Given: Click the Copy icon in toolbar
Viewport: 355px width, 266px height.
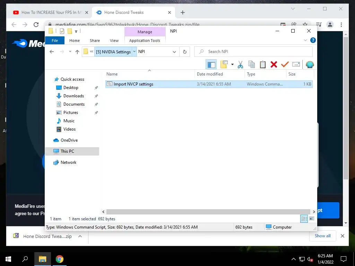Looking at the screenshot, I should pos(252,64).
